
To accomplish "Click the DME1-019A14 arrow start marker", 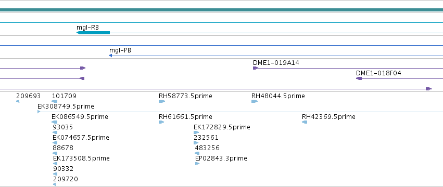I will [256, 68].
